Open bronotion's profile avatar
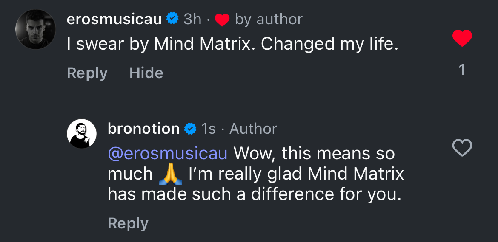The image size is (498, 242). click(x=82, y=134)
